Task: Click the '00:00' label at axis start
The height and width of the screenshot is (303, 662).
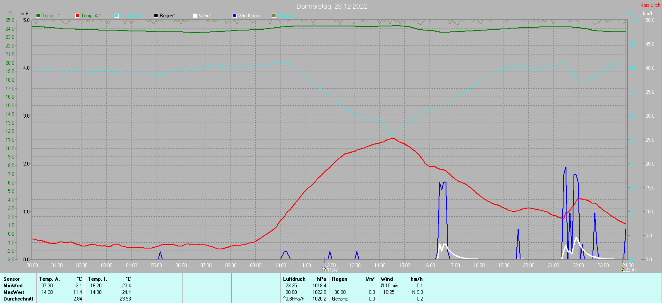Action: (x=32, y=265)
